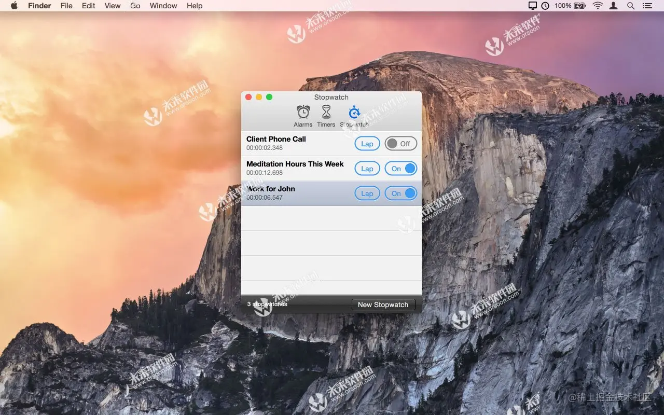This screenshot has height=415, width=664.
Task: Open the Time Machine clock icon
Action: [x=545, y=6]
